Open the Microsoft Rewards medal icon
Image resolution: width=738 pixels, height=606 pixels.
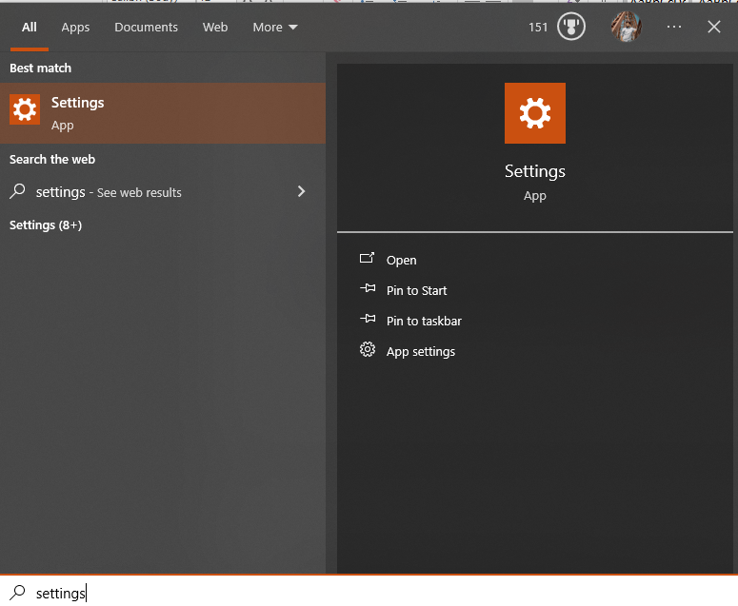[x=571, y=27]
